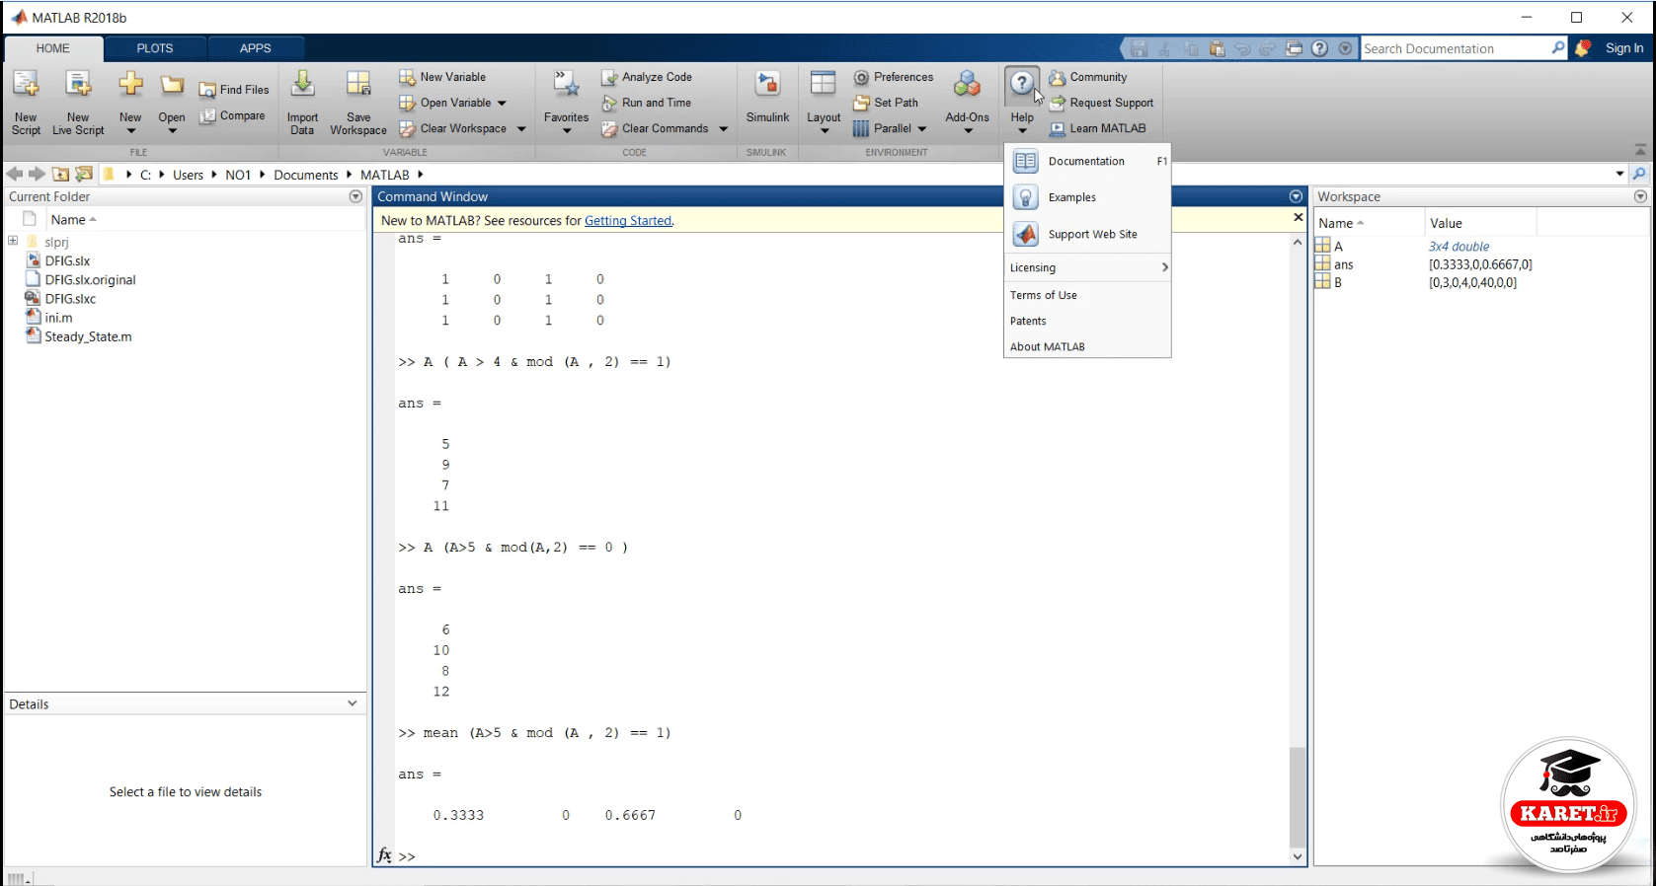Open the Add-Ons icon

click(967, 85)
